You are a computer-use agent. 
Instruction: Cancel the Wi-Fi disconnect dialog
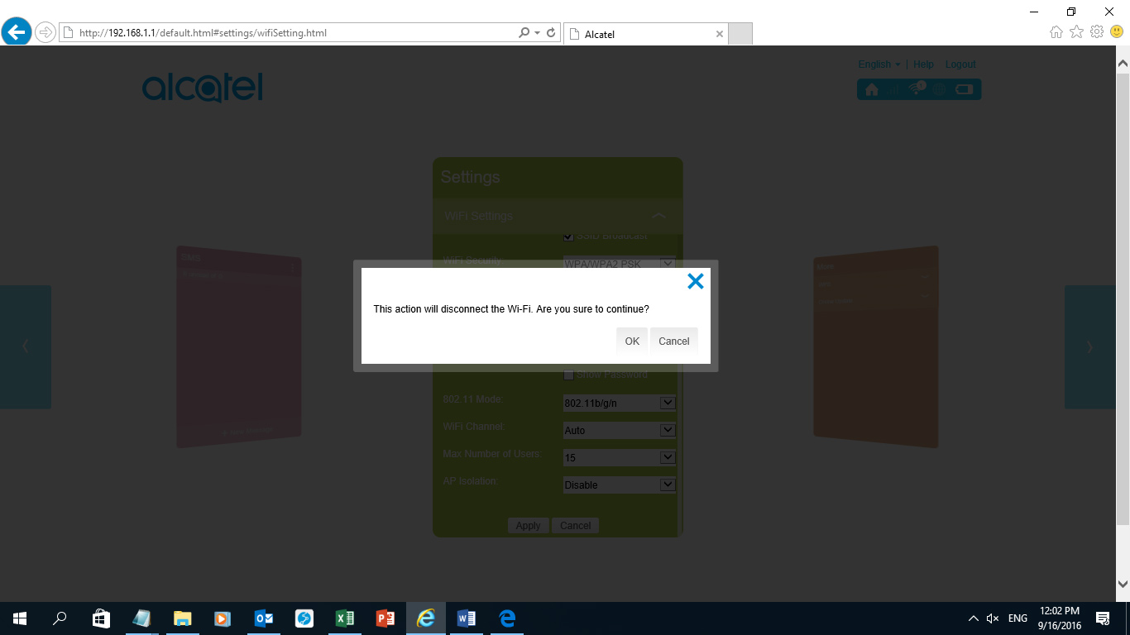[x=674, y=341]
